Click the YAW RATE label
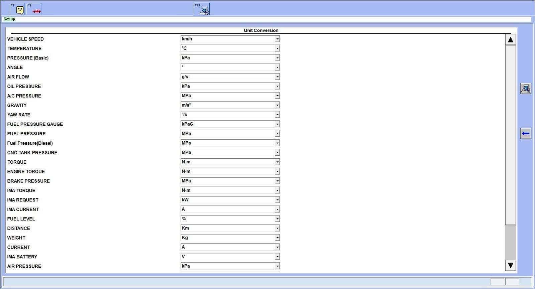 [x=19, y=115]
